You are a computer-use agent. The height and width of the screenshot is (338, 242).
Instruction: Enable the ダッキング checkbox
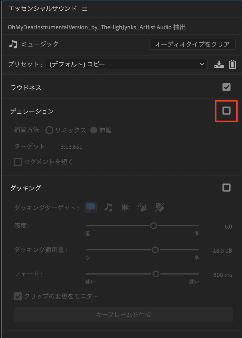(226, 188)
